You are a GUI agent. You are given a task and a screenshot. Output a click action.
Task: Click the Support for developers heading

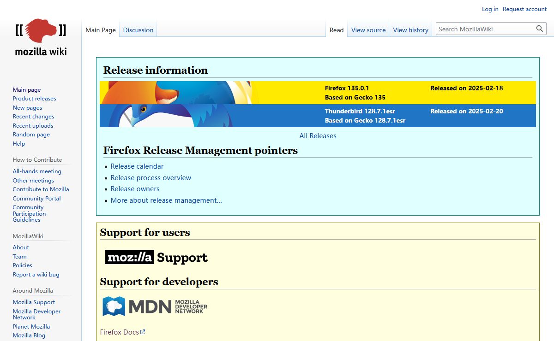[159, 282]
